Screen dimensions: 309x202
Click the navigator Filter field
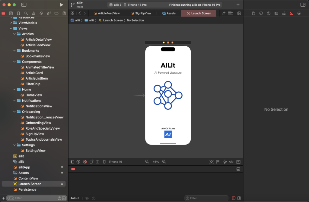33,198
